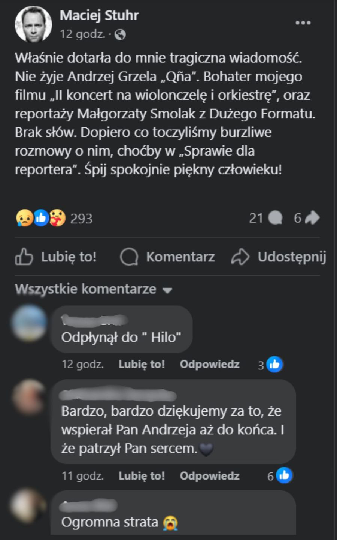The height and width of the screenshot is (540, 337).
Task: Click the globe public-visibility icon
Action: coord(120,35)
